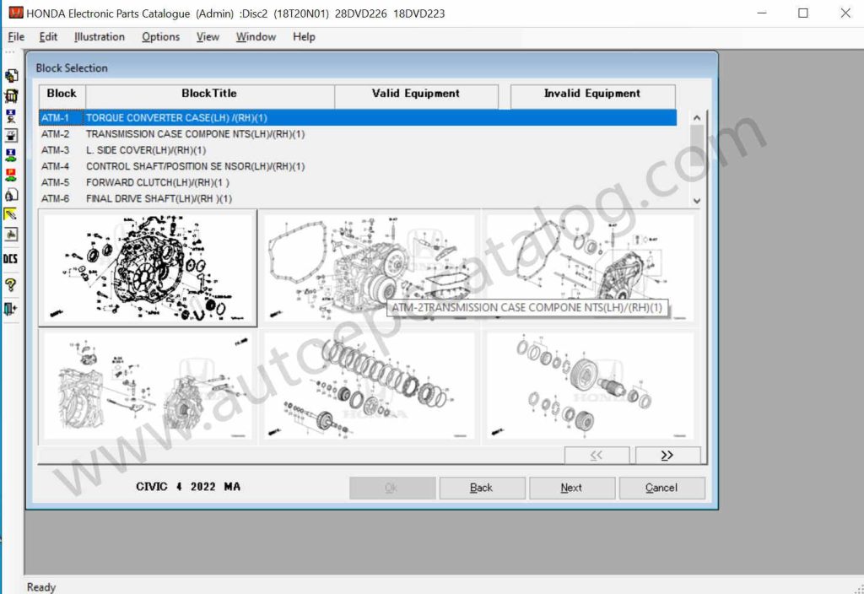Click the figure icon with red X badge
The width and height of the screenshot is (864, 594).
(11, 116)
